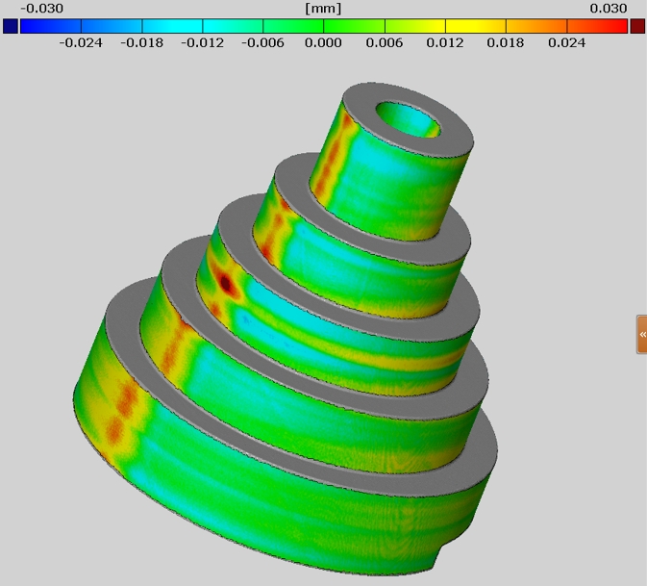
Task: Click the green legend segment starting at 0.000
Action: point(354,26)
